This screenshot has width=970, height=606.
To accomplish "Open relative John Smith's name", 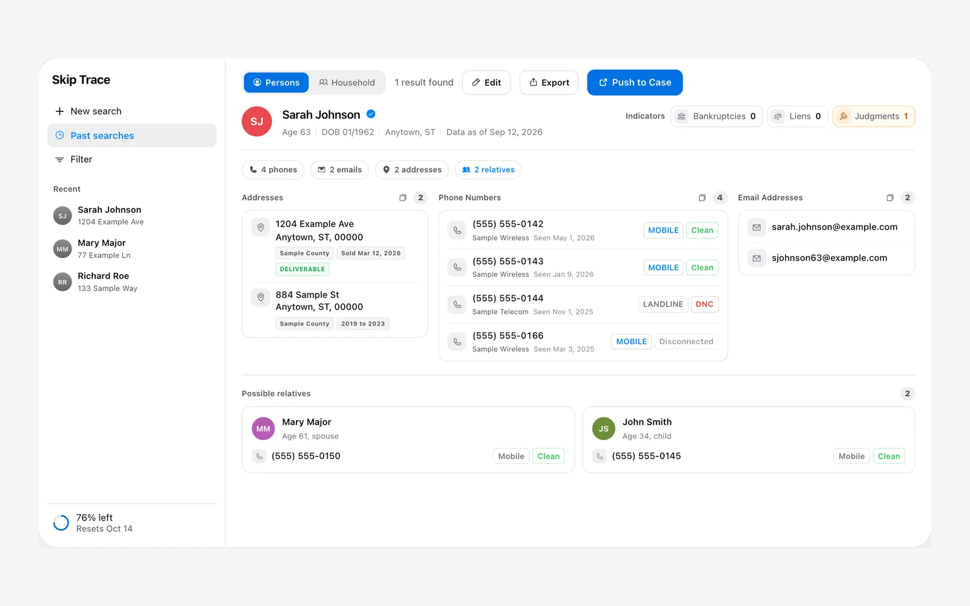I will (x=647, y=422).
